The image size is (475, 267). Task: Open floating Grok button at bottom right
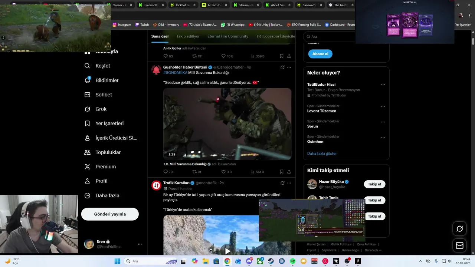tap(459, 229)
